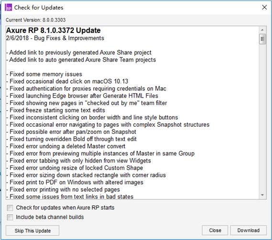Click the 'Fixed launching Edge browser' line
Image resolution: width=272 pixels, height=240 pixels.
coord(82,96)
